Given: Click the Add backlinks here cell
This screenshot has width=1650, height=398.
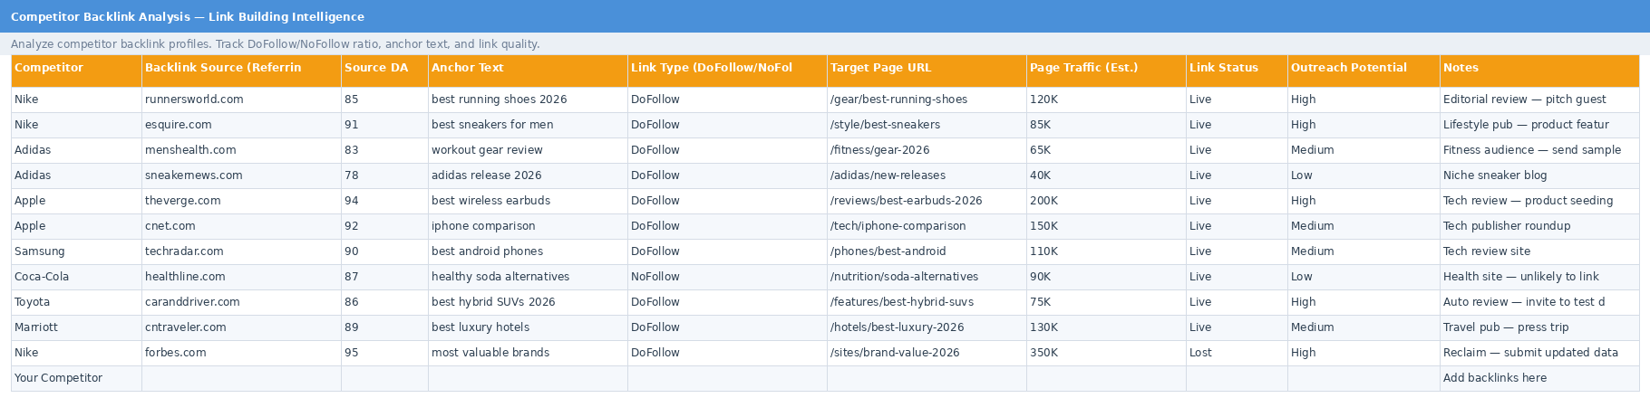Looking at the screenshot, I should click(1539, 379).
